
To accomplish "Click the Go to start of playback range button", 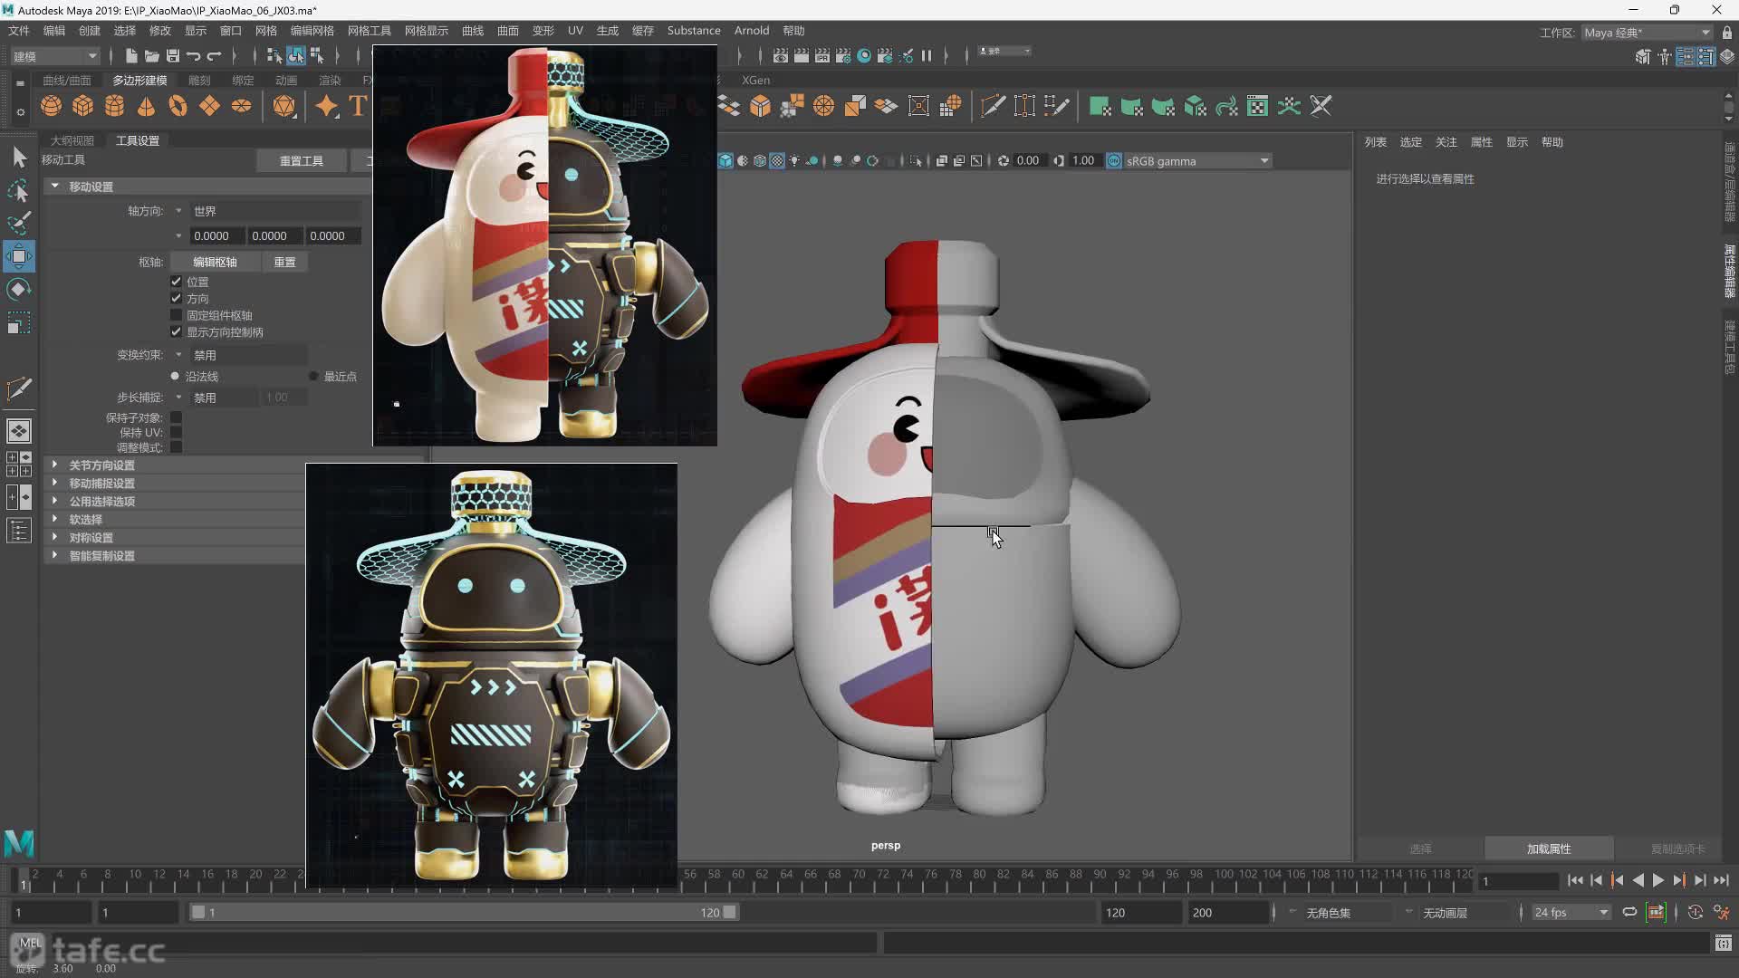I will (1575, 880).
